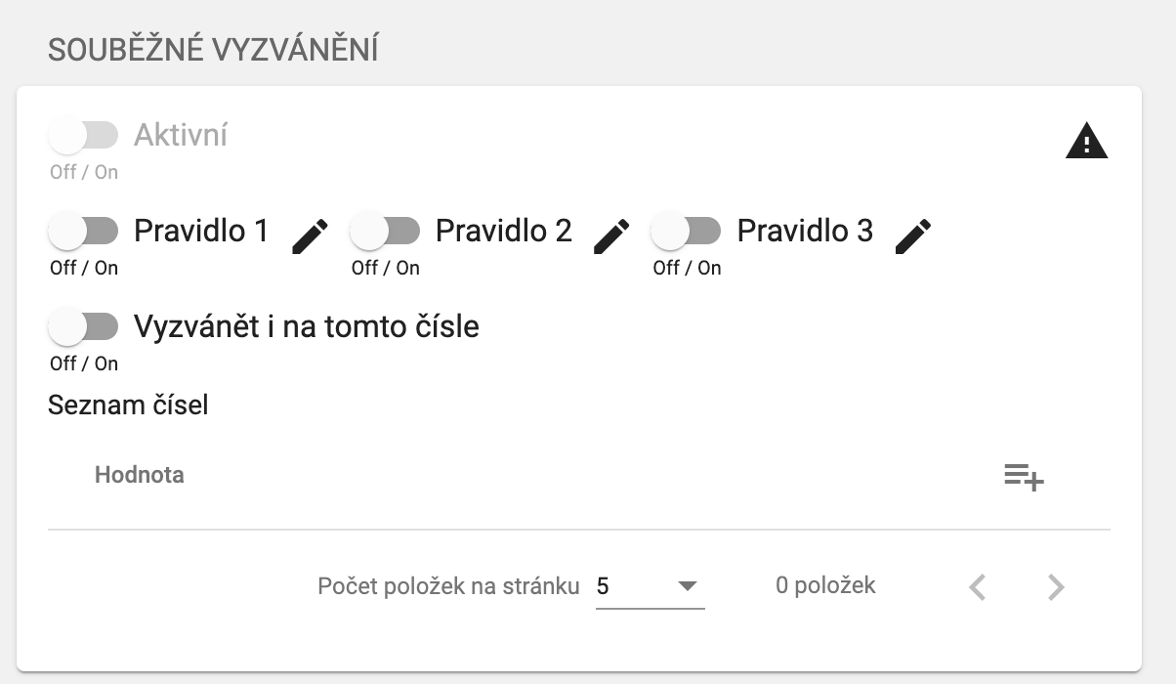Enable the Pravidlo 1 switch

pos(83,232)
